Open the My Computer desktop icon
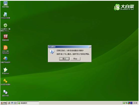The height and width of the screenshot is (105, 139). (5, 4)
